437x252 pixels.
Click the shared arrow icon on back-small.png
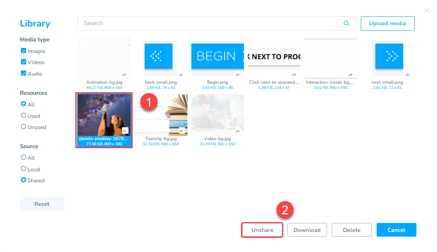tap(181, 74)
